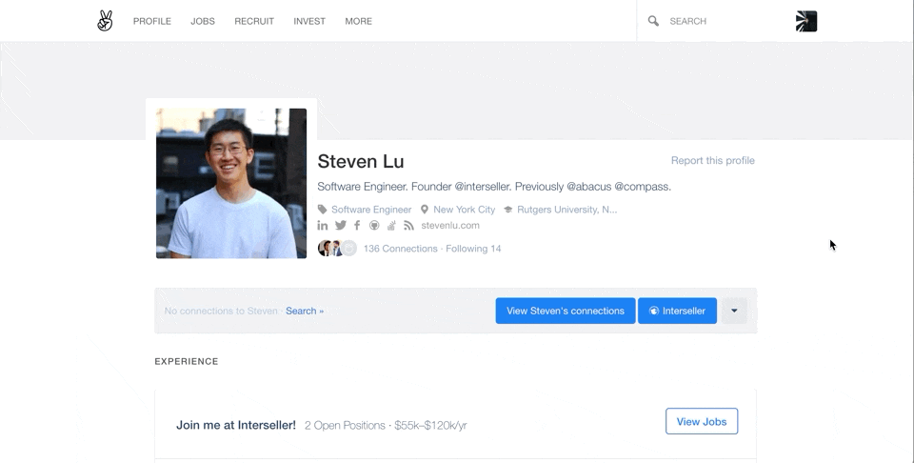914x463 pixels.
Task: Expand the dropdown arrow next to Interseller
Action: (734, 311)
